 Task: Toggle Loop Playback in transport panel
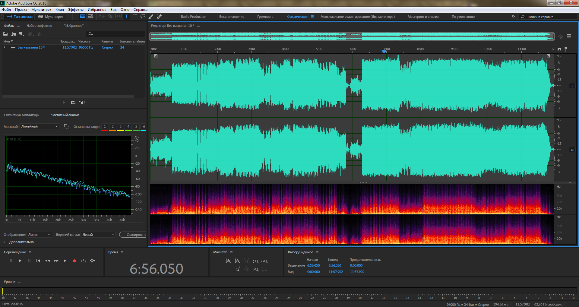(84, 261)
